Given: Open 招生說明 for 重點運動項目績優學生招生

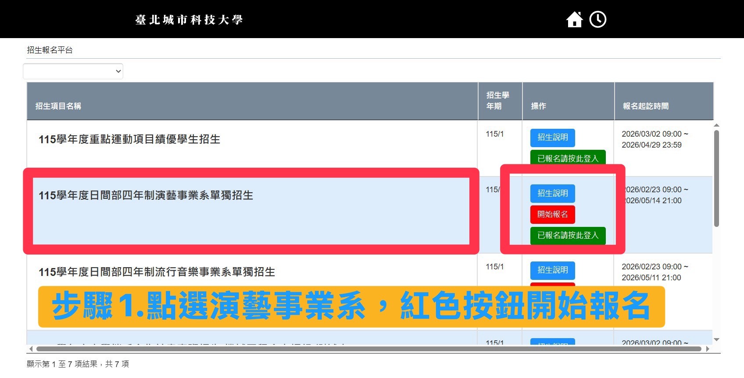Looking at the screenshot, I should [x=552, y=138].
